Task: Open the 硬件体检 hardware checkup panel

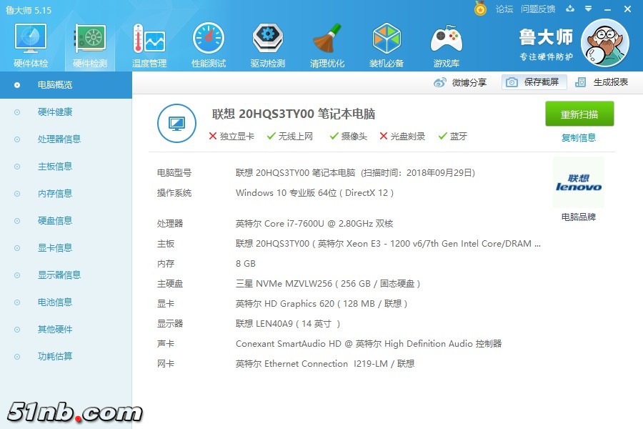Action: click(x=29, y=43)
